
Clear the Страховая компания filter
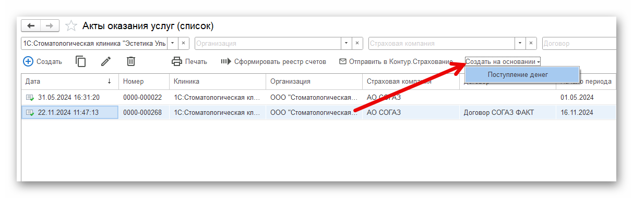[531, 44]
